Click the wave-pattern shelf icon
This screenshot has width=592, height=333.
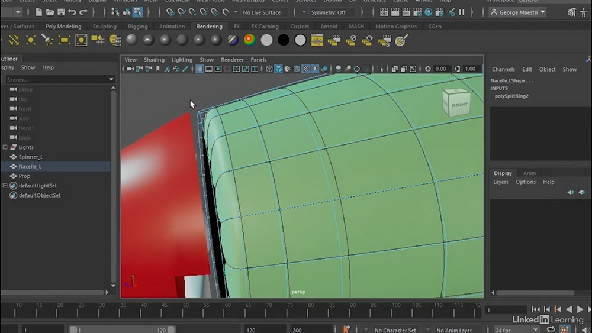click(x=317, y=40)
